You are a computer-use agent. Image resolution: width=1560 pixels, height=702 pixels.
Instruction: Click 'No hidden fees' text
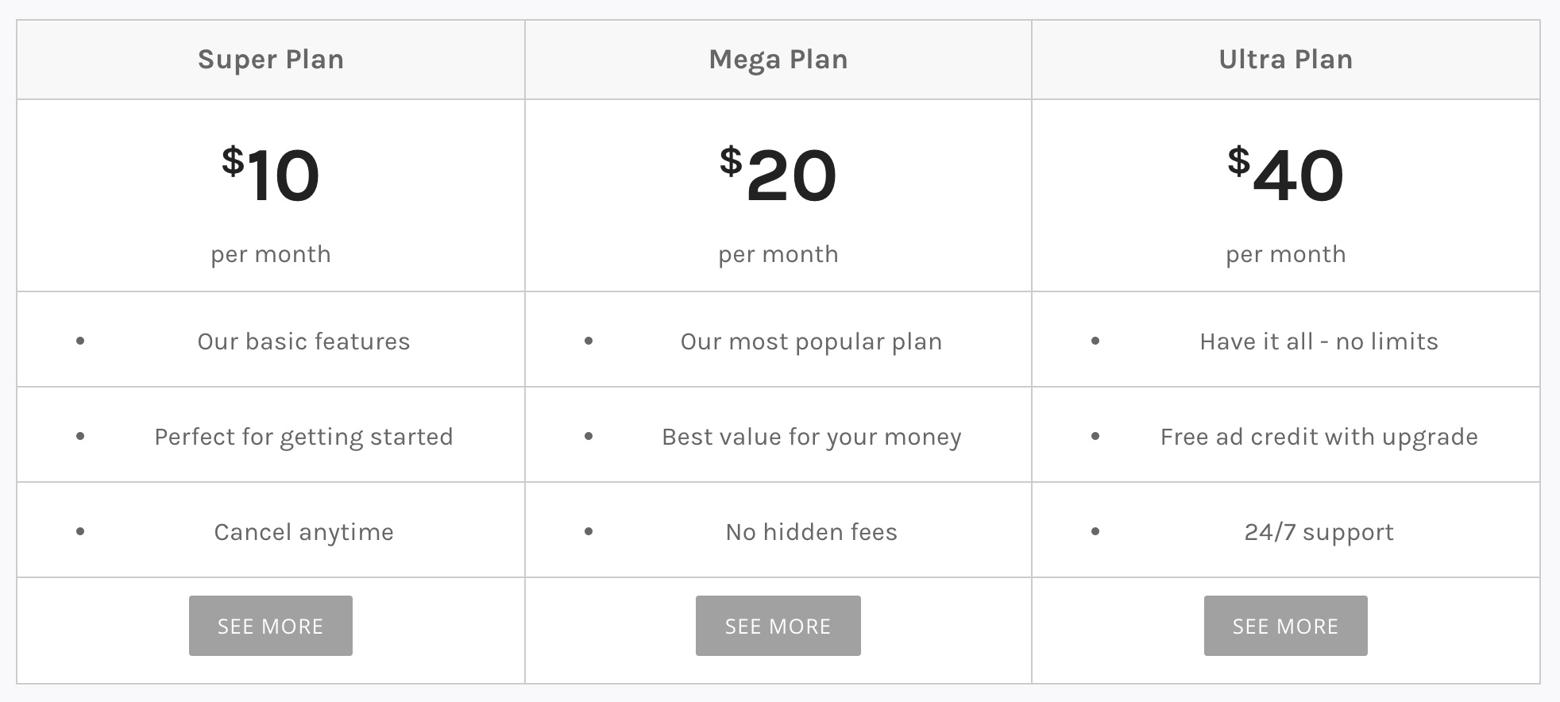click(811, 532)
